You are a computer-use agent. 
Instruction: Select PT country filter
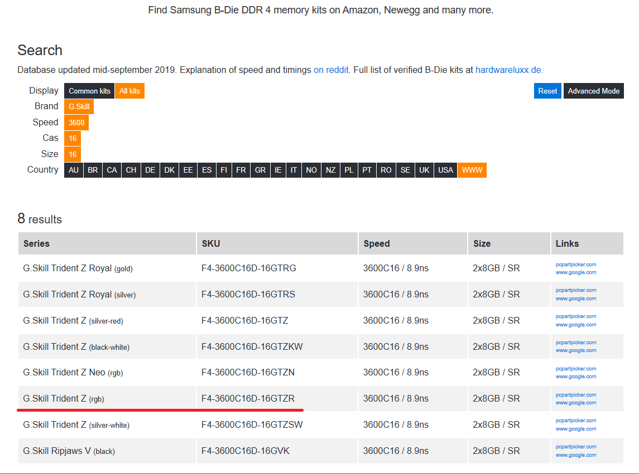pos(367,170)
